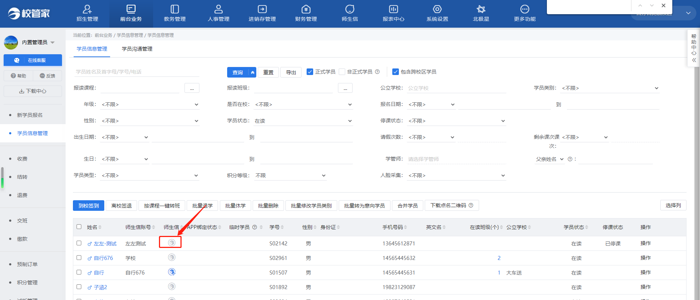Click 到校签到 button
The width and height of the screenshot is (700, 300).
pyautogui.click(x=89, y=206)
